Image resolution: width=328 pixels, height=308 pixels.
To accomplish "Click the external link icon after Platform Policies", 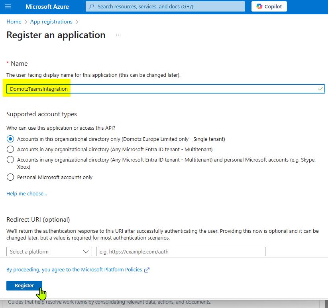I will [x=147, y=270].
